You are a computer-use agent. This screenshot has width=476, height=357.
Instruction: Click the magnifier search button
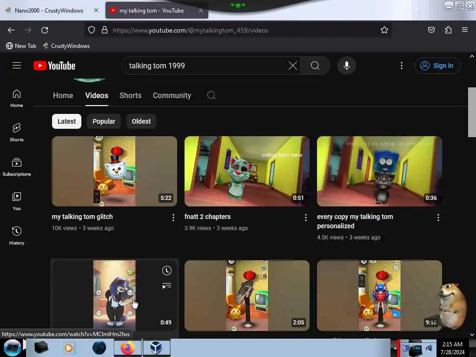tap(315, 66)
